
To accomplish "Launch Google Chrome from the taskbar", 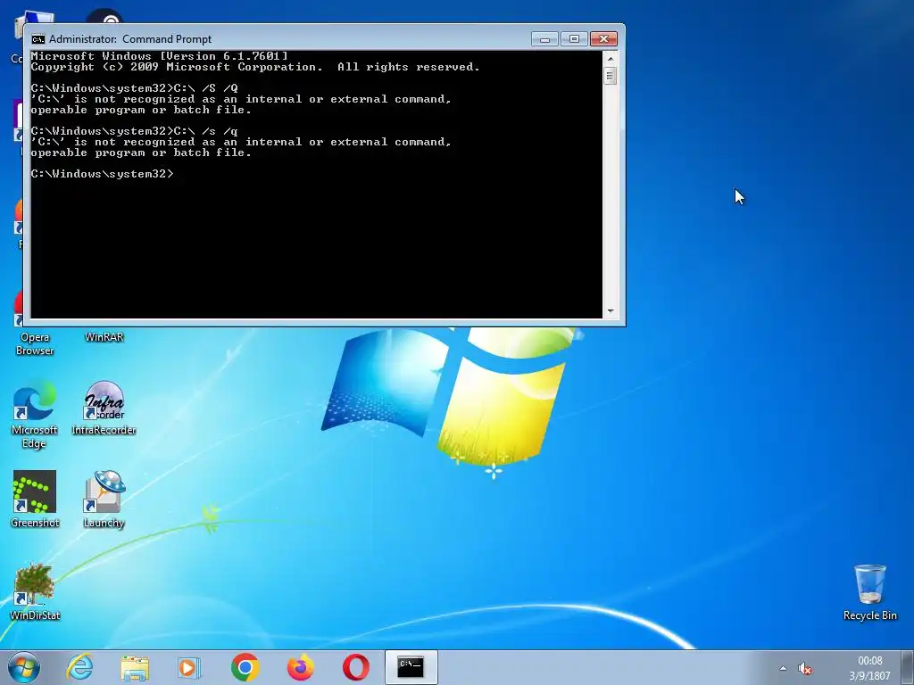I will click(245, 667).
